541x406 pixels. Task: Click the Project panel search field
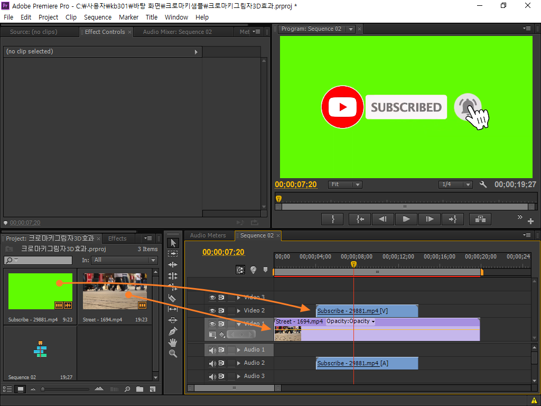pos(38,260)
